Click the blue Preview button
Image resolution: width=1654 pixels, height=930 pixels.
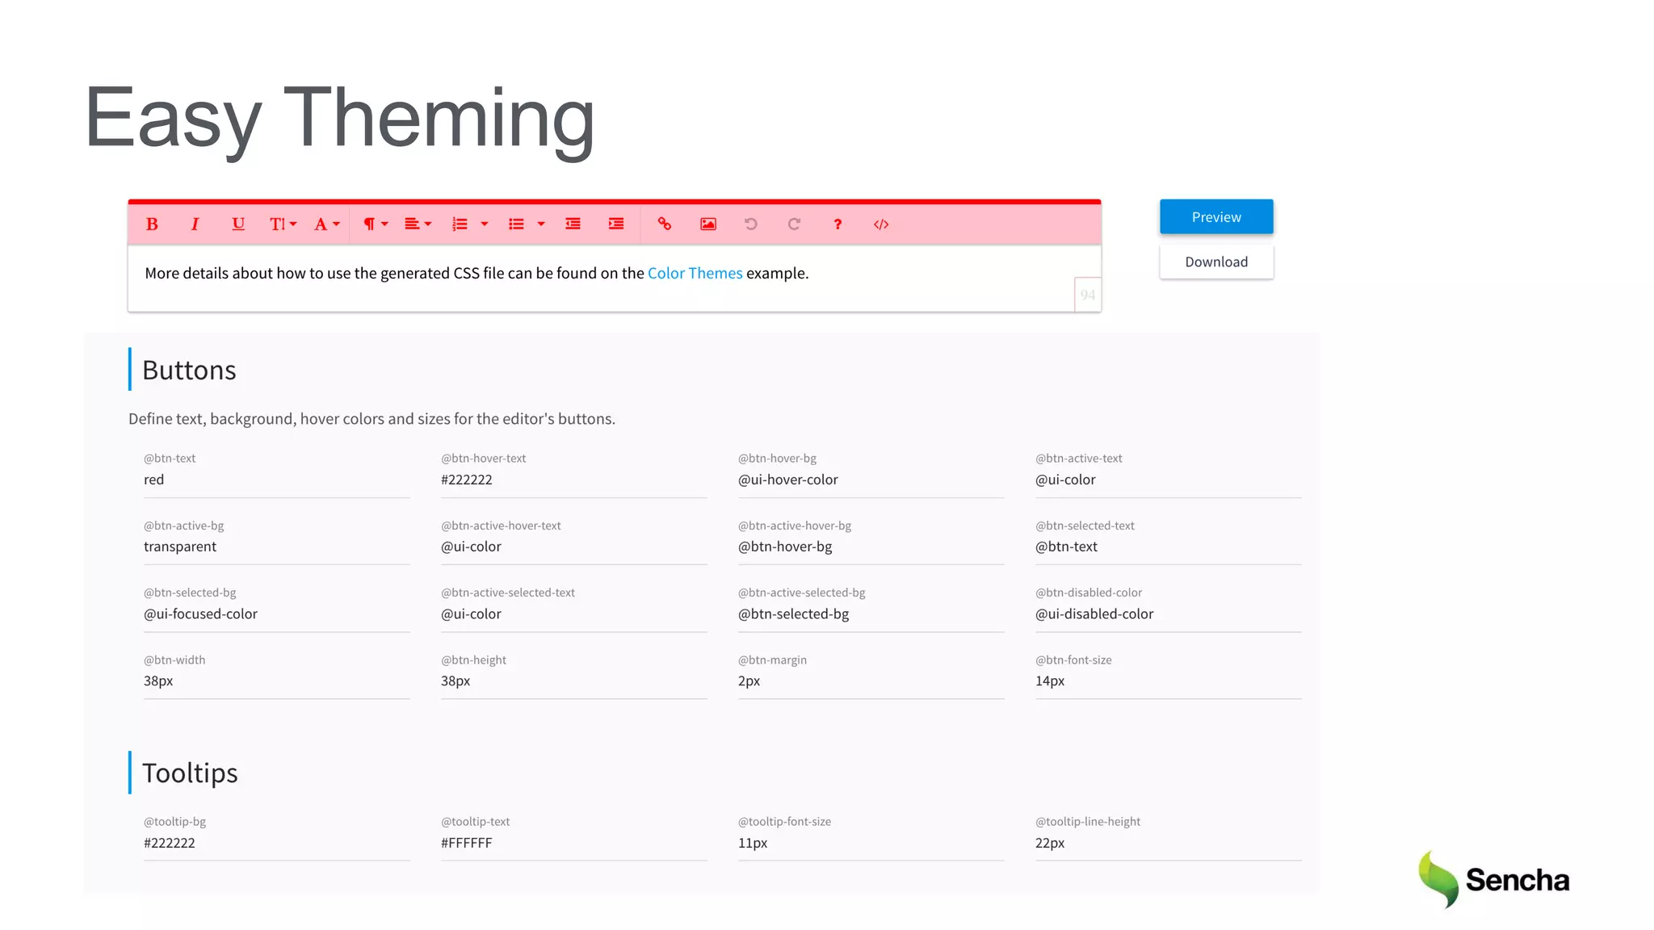pyautogui.click(x=1216, y=217)
